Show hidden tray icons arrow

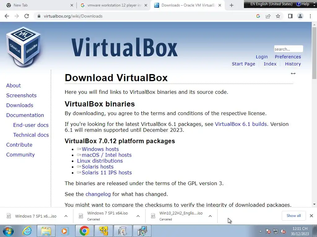[260, 231]
